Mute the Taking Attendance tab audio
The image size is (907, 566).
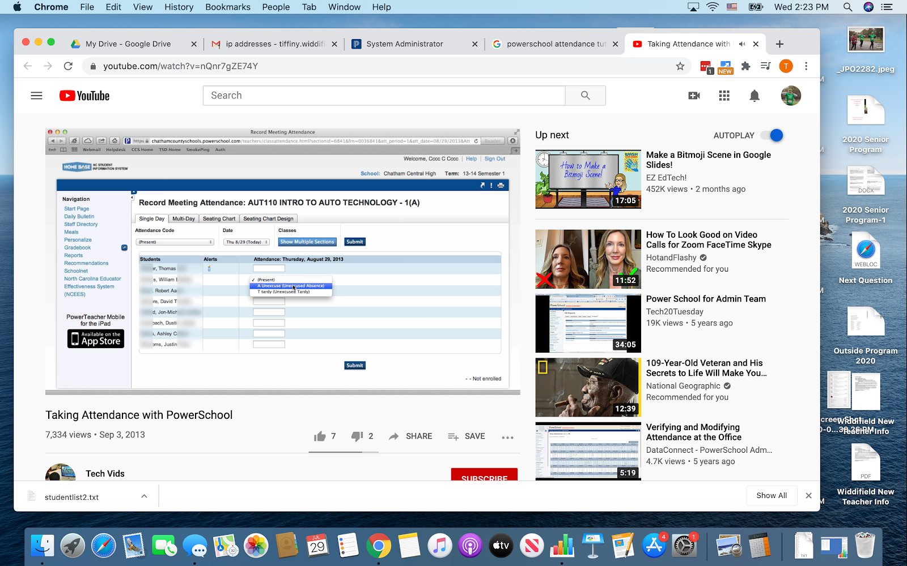click(x=742, y=44)
